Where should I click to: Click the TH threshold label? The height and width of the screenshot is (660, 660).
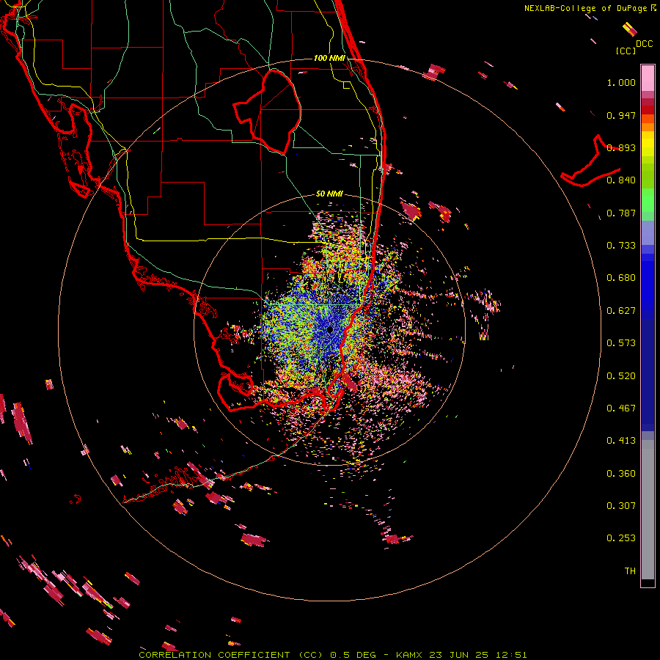click(630, 571)
